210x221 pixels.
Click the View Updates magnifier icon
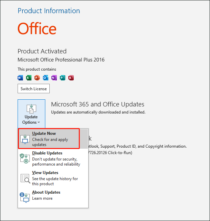tap(25, 178)
